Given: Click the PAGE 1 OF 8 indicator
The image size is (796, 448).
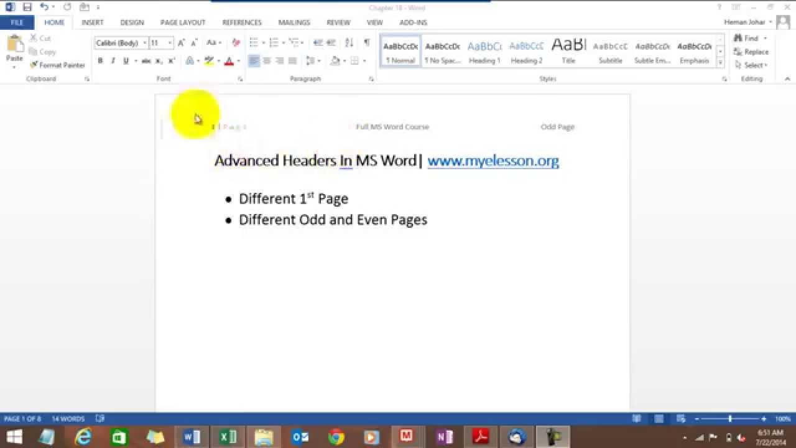Looking at the screenshot, I should pyautogui.click(x=22, y=419).
